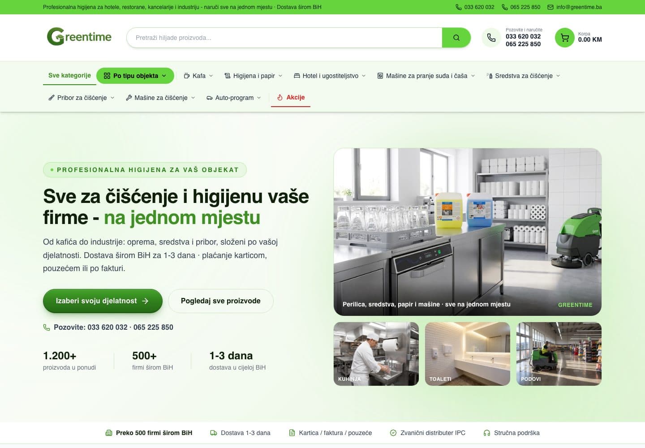Screen dimensions: 645x448
Task: Click the brush icon by Pribor za čišćenje
Action: pyautogui.click(x=52, y=98)
